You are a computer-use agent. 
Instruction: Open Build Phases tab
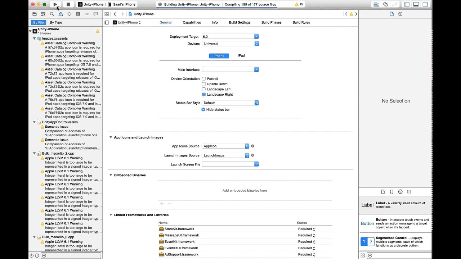(271, 22)
